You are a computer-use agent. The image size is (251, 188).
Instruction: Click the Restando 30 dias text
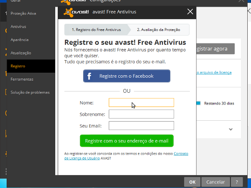[219, 104]
